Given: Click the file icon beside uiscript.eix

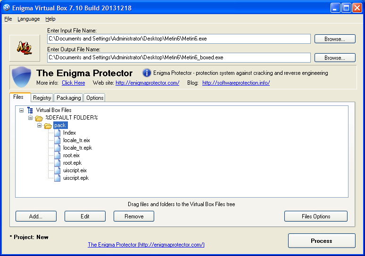Looking at the screenshot, I should (x=57, y=170).
